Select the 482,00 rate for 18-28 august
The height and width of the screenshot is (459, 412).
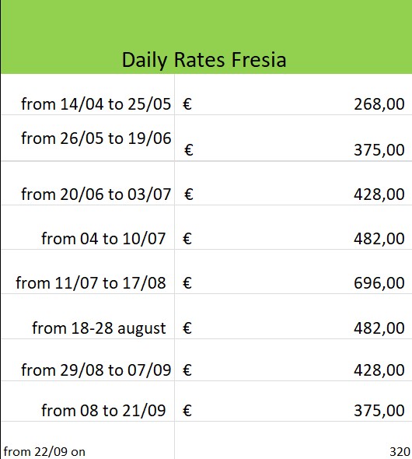coord(293,317)
